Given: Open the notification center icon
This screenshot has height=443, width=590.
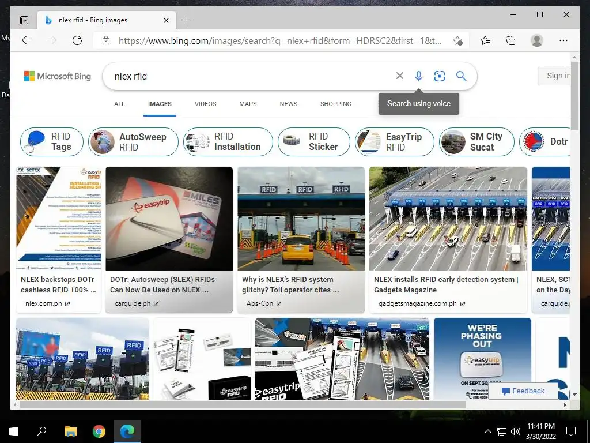Looking at the screenshot, I should point(571,431).
